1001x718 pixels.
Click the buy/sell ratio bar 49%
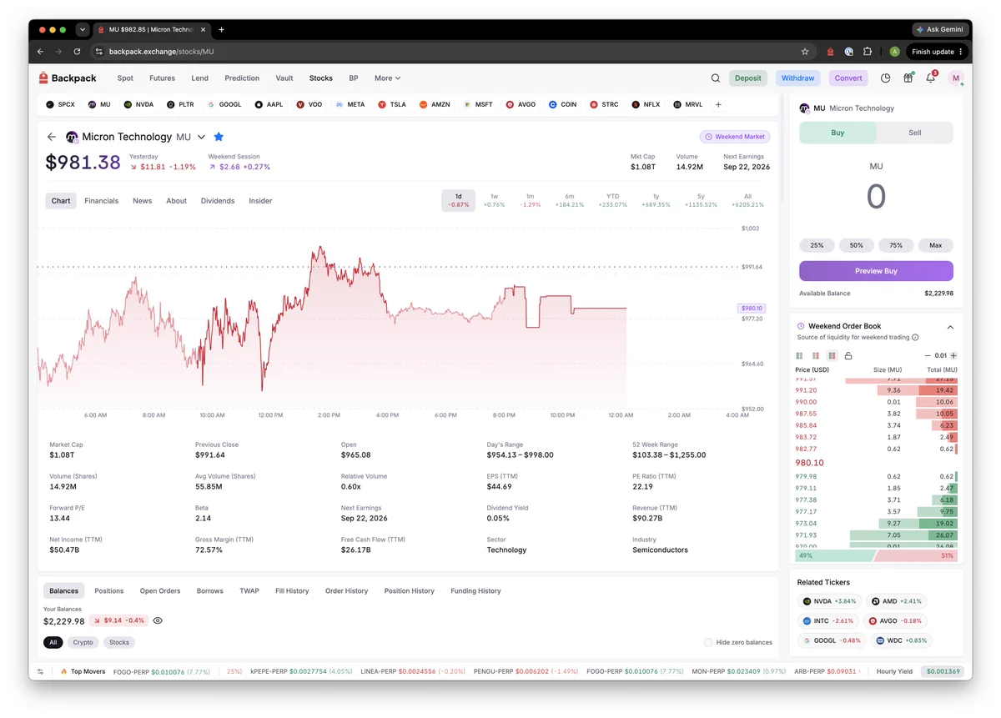tap(835, 555)
